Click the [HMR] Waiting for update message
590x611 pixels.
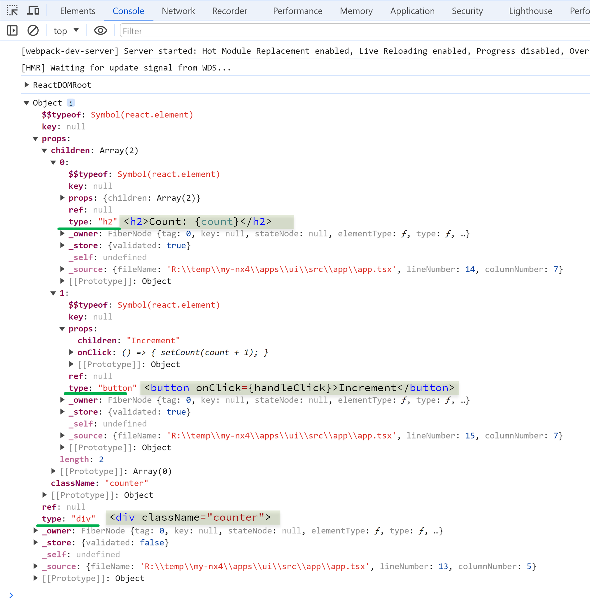[126, 68]
